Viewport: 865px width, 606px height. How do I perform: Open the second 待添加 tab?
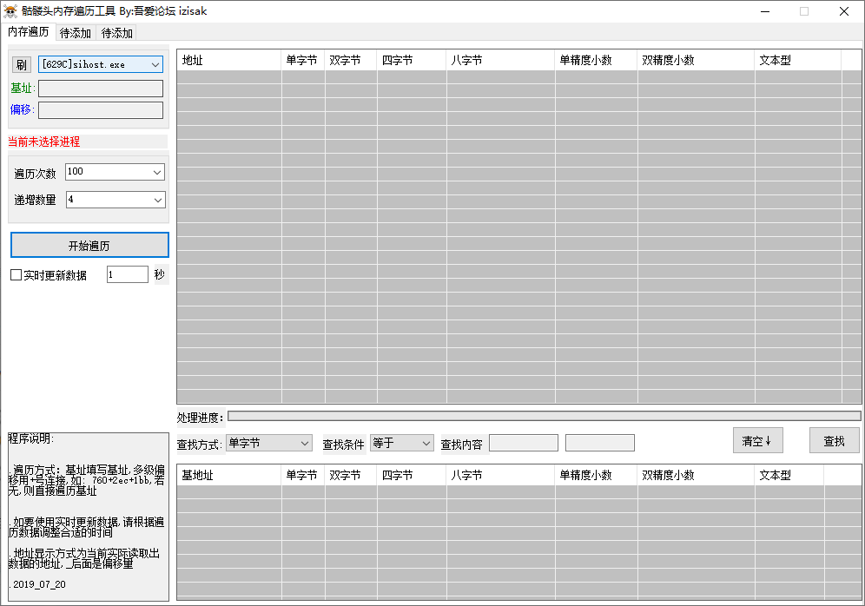click(117, 33)
